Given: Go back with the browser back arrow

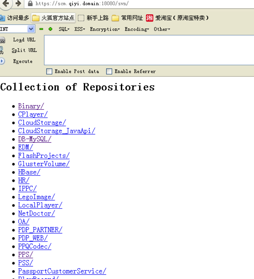Looking at the screenshot, I should tap(5, 3).
